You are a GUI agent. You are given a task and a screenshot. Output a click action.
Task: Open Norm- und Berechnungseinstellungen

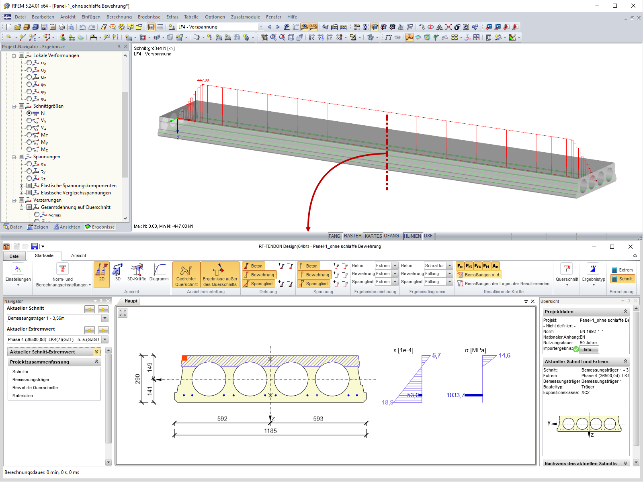63,275
